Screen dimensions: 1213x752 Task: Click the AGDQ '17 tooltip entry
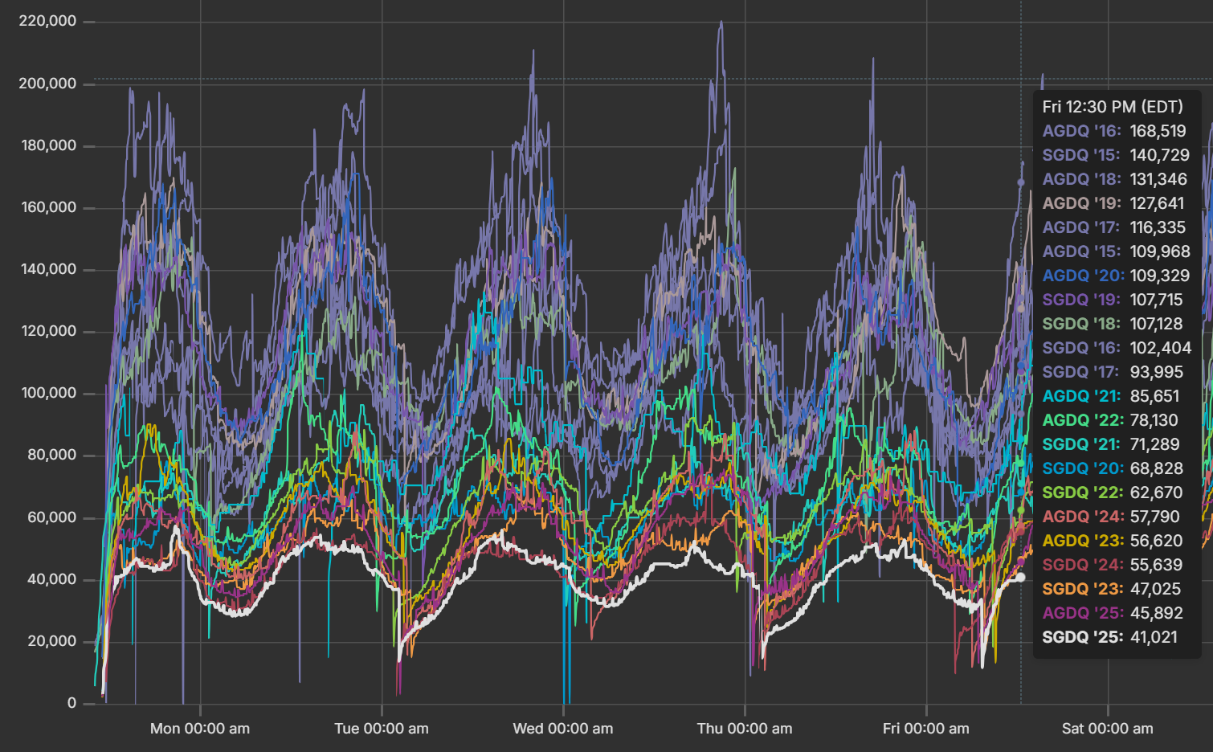[1114, 227]
